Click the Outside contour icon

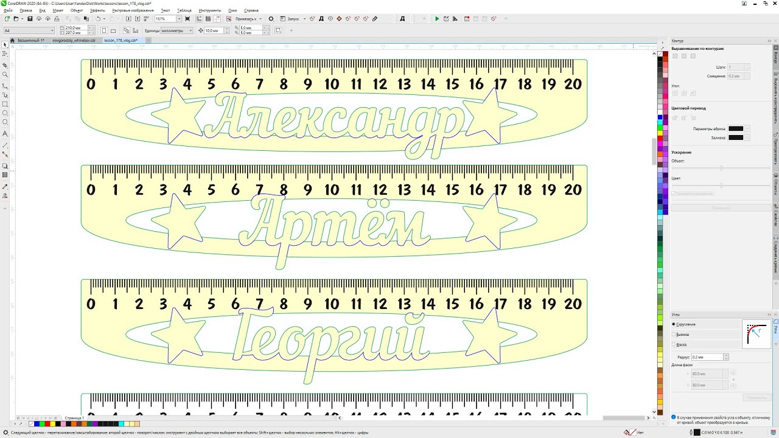point(694,56)
